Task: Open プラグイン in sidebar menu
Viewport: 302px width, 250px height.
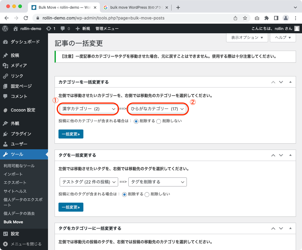Action: coord(24,134)
